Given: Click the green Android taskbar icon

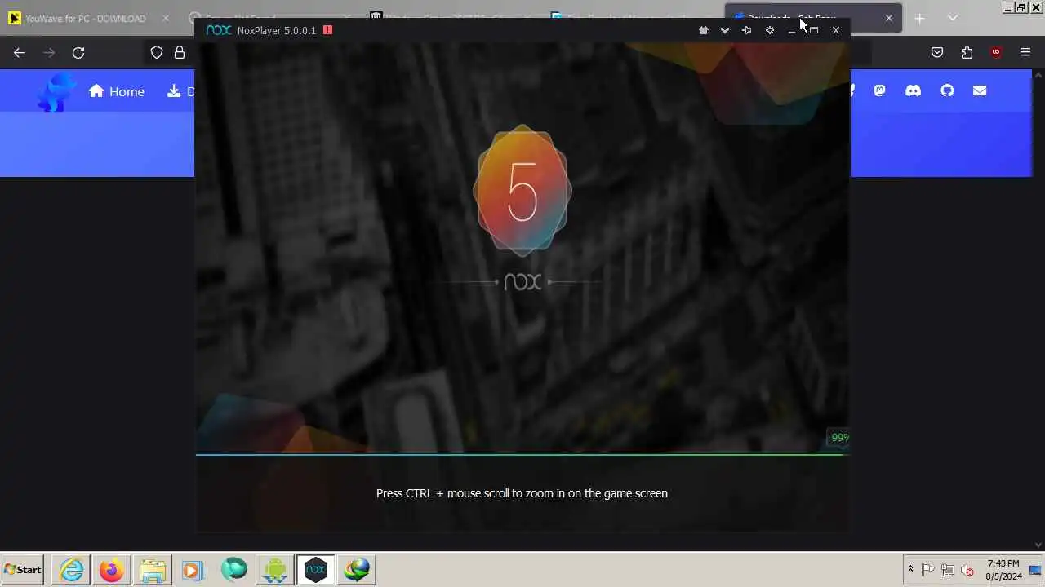Looking at the screenshot, I should [x=275, y=570].
